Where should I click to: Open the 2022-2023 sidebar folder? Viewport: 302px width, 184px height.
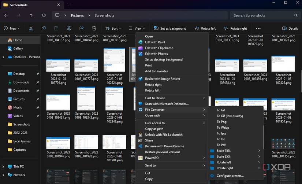[19, 133]
